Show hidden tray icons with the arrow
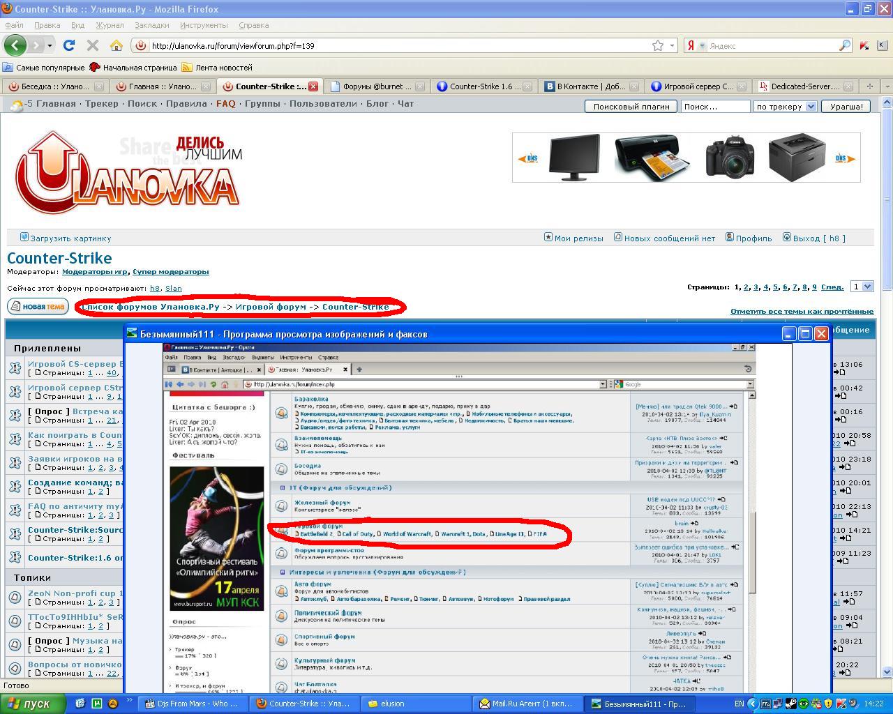Viewport: 893px width, 714px height. (x=753, y=704)
